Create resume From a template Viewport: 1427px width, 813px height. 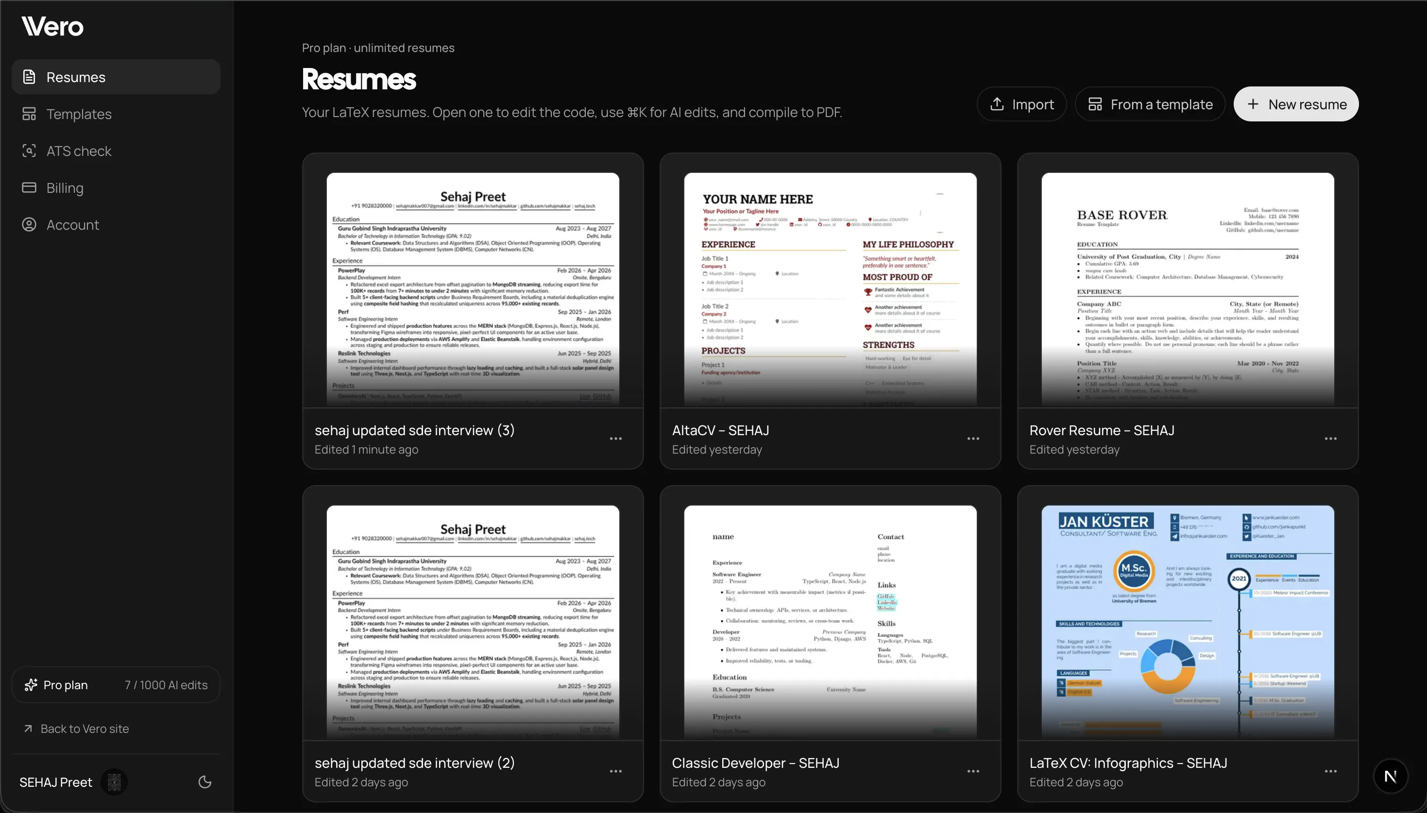click(x=1150, y=104)
